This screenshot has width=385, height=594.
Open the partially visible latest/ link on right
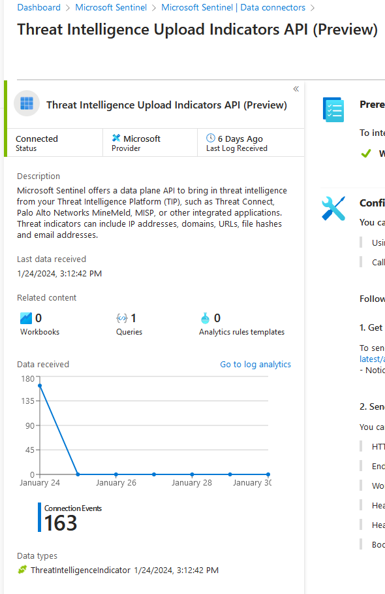372,359
